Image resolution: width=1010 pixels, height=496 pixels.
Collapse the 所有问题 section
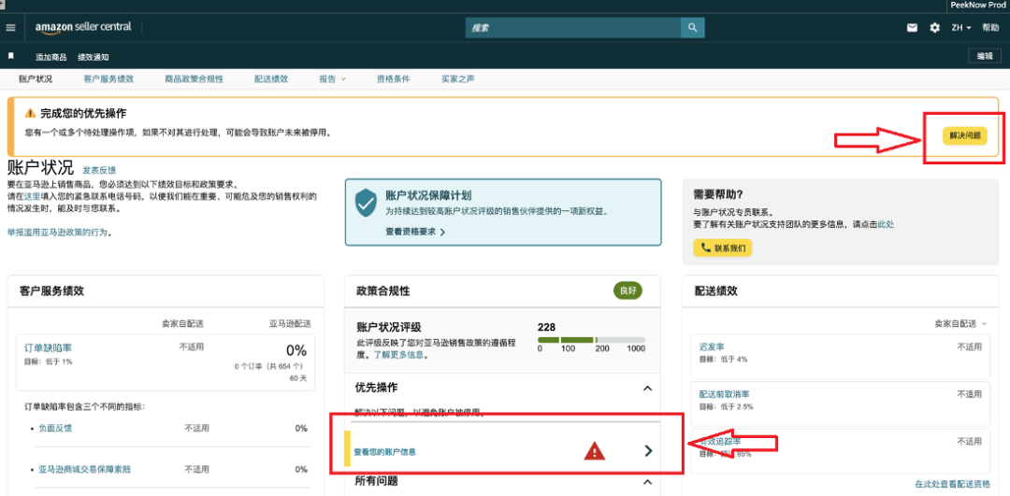click(x=648, y=481)
